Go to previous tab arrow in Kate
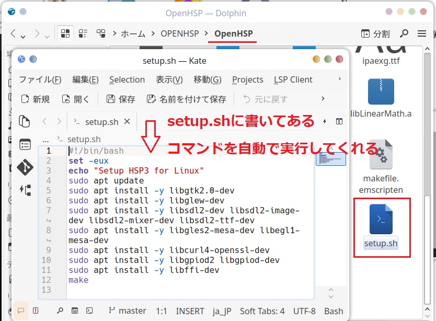This screenshot has height=321, width=436. pyautogui.click(x=44, y=121)
